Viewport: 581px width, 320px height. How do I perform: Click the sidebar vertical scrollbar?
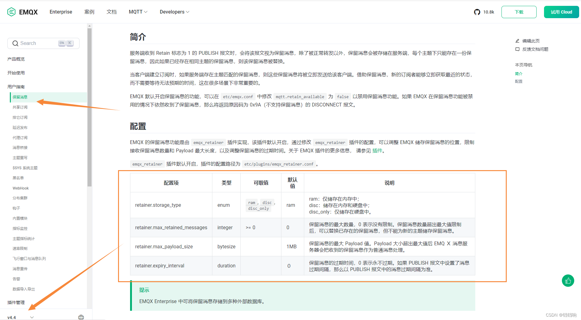point(90,108)
